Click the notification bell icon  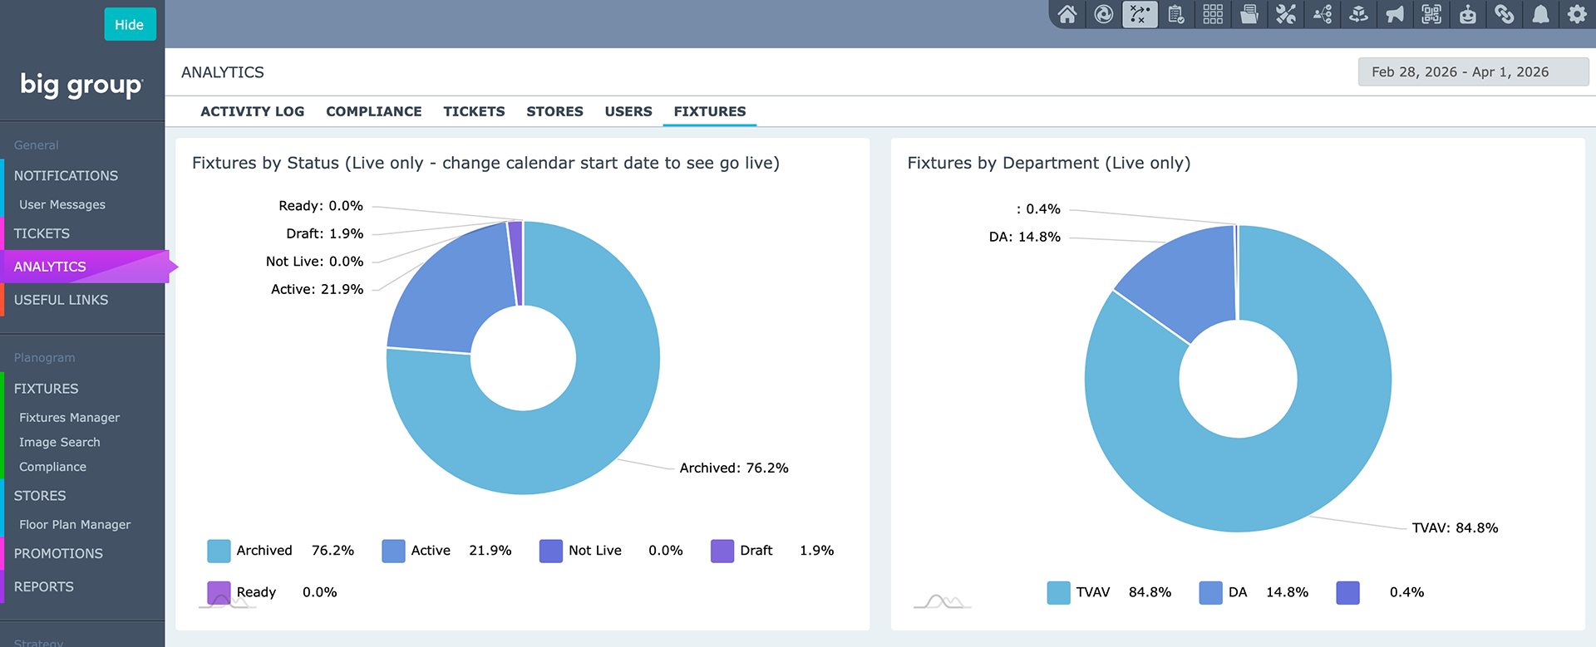1540,14
